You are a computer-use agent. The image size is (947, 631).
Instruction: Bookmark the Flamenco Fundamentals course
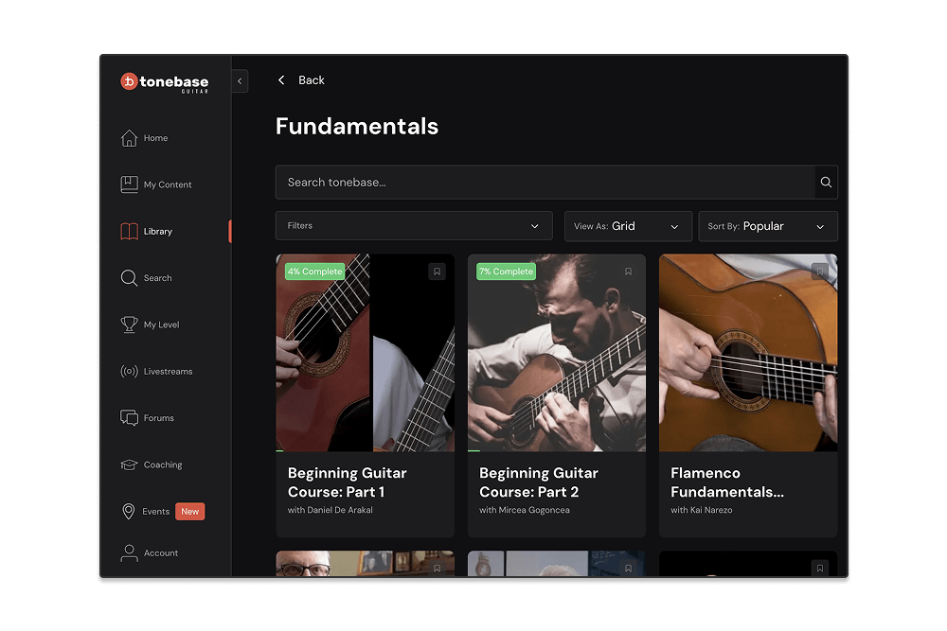point(819,272)
